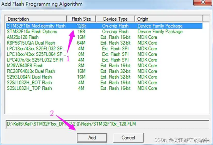
Task: Select S29GL064N Dual Flash row
Action: click(29, 77)
